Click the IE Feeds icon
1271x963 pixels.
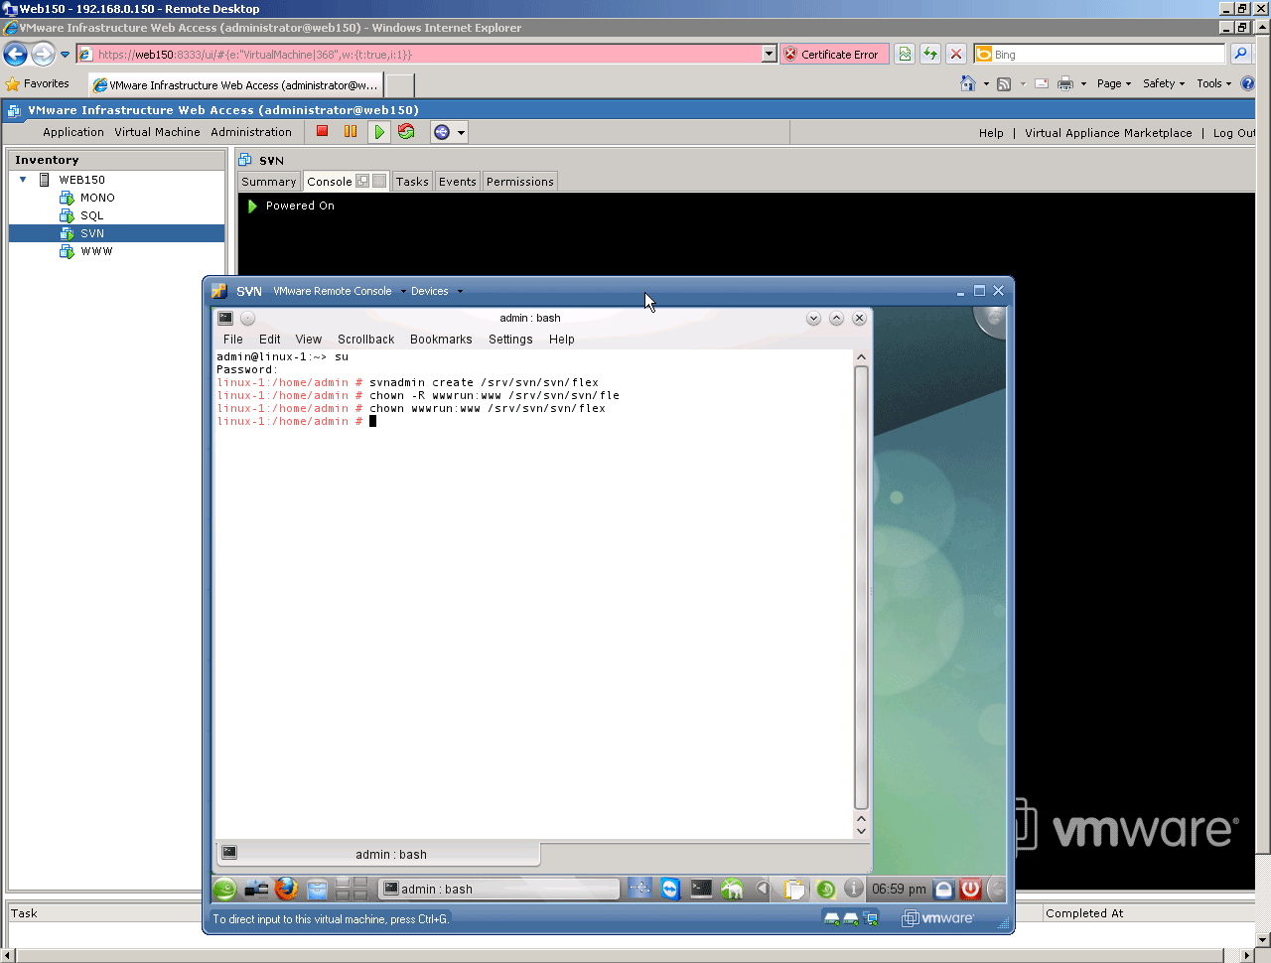[1004, 83]
